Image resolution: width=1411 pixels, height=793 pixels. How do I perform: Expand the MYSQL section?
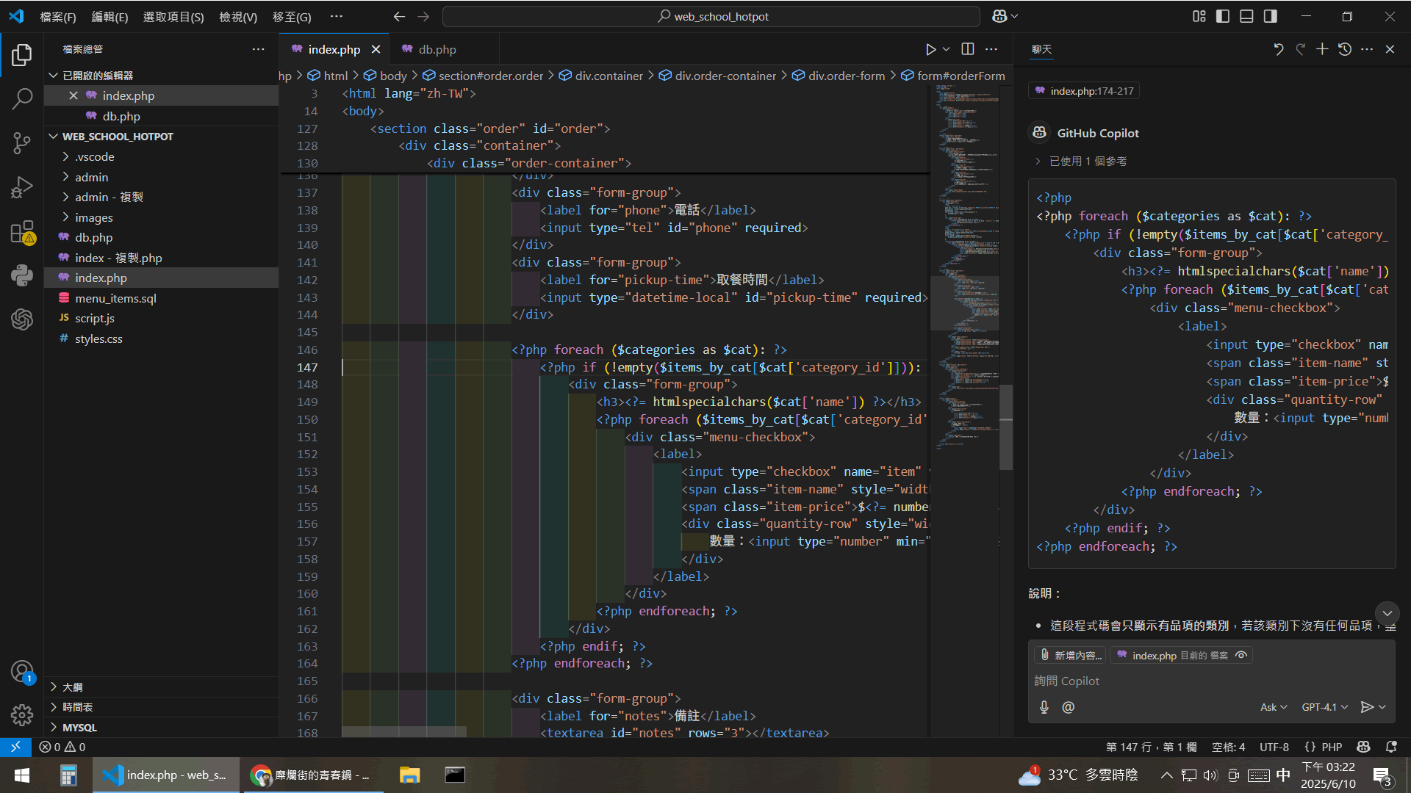click(x=79, y=727)
